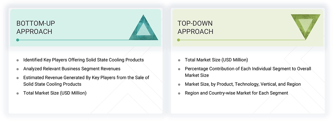
Task: Click the green dot under Top-Down Approach
Action: (178, 40)
